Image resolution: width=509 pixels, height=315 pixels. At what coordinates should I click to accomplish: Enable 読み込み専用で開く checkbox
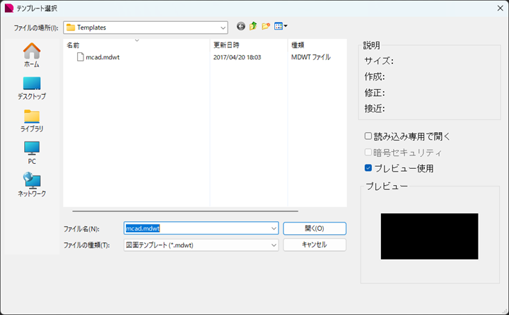tap(368, 136)
